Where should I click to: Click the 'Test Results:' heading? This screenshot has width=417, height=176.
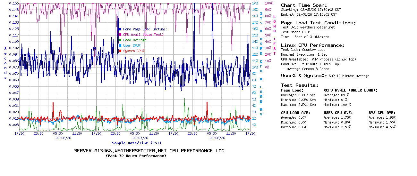coord(300,85)
